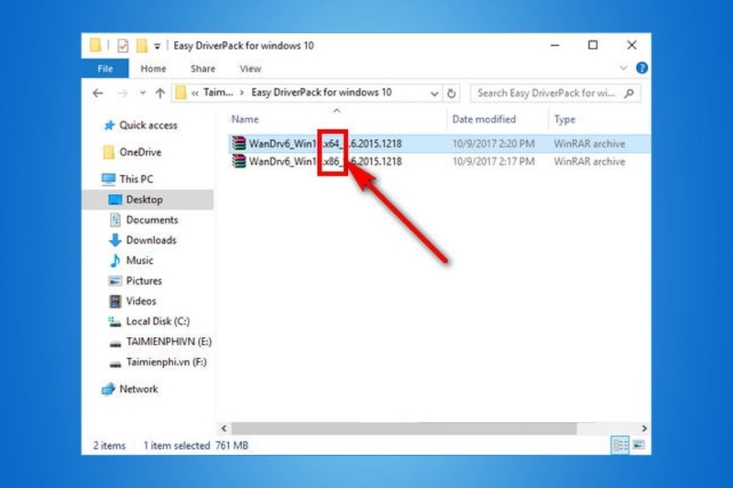
Task: Open Videos in navigation pane
Action: pos(141,301)
